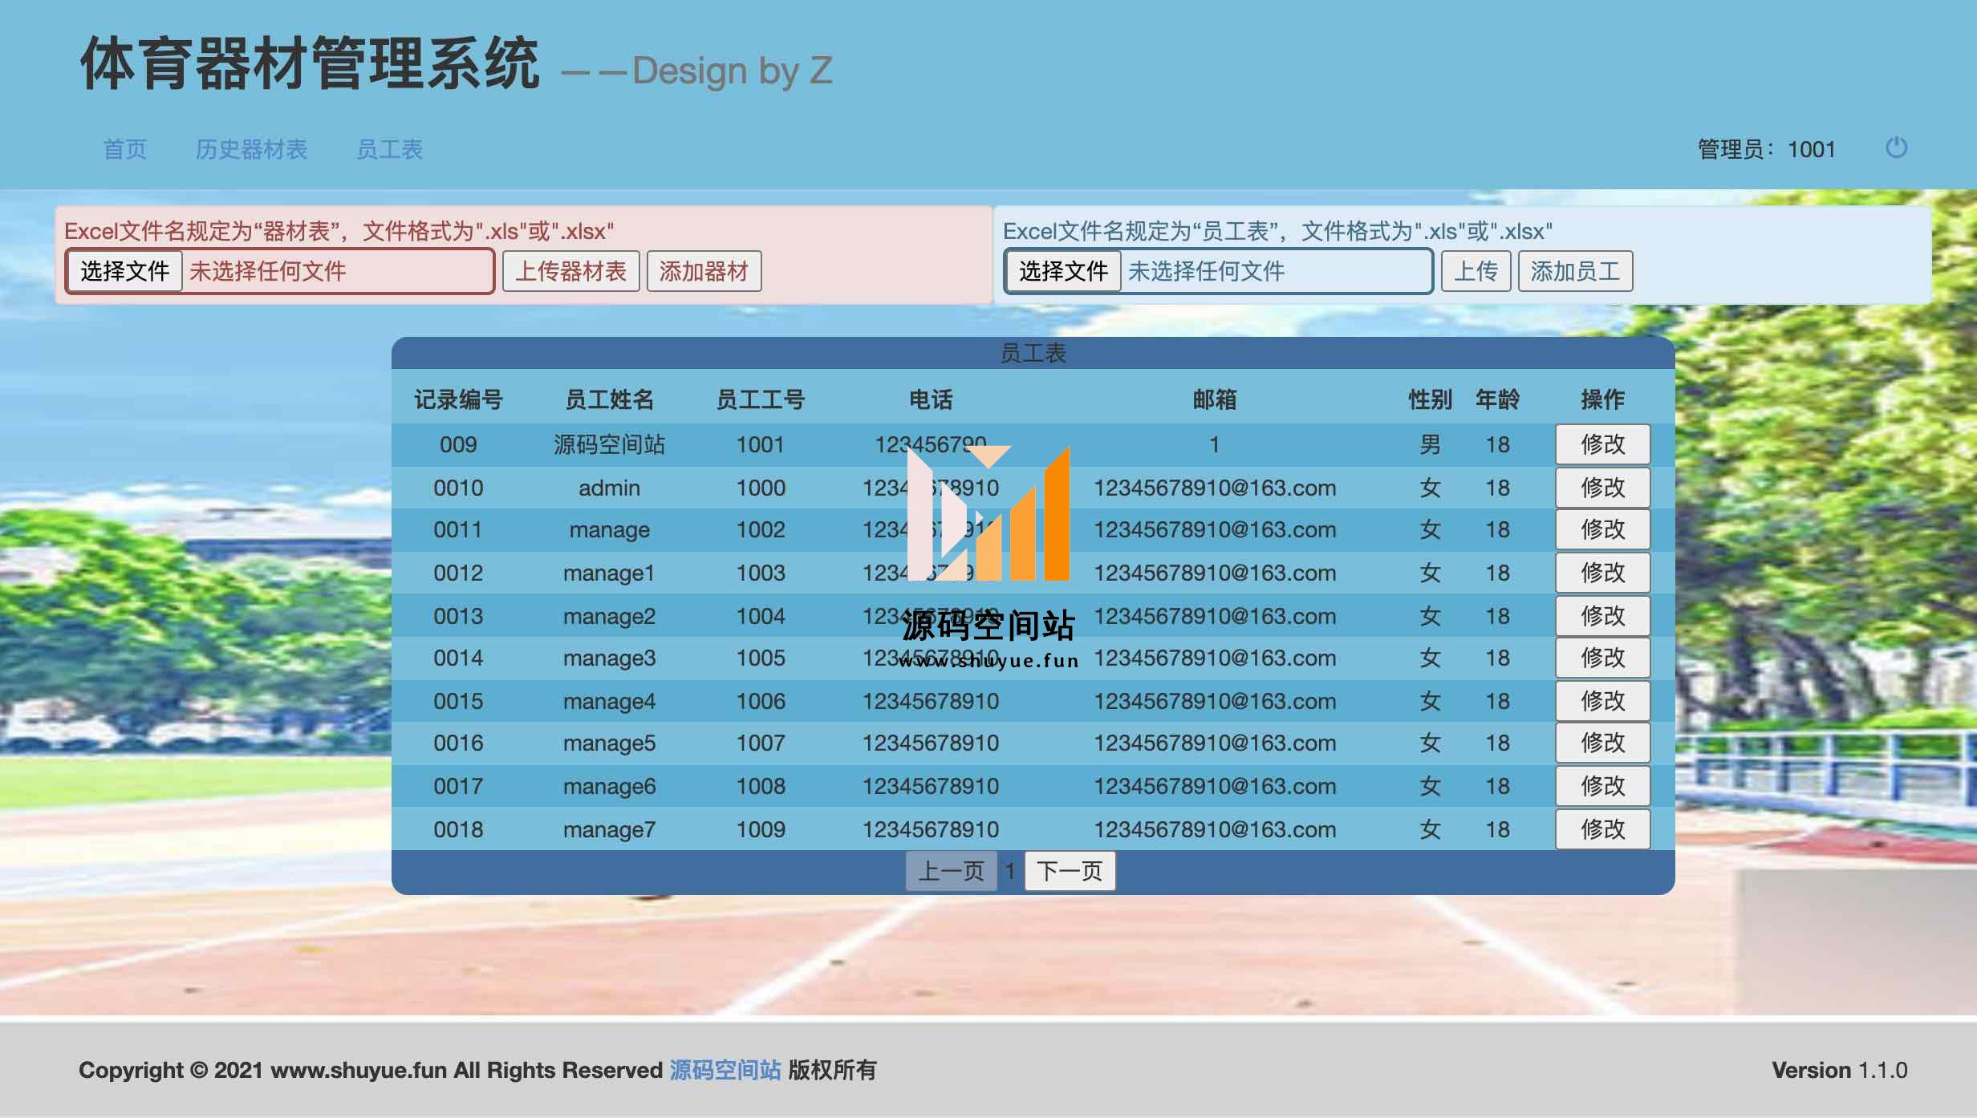Click 修改 for employee admin
Image resolution: width=1977 pixels, height=1118 pixels.
1602,488
